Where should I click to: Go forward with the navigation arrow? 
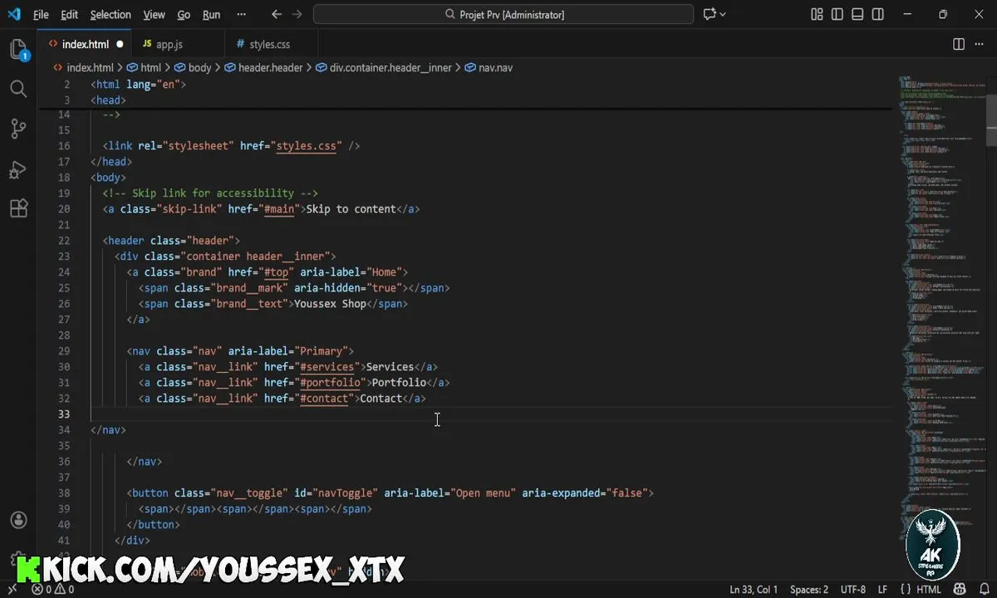point(297,14)
